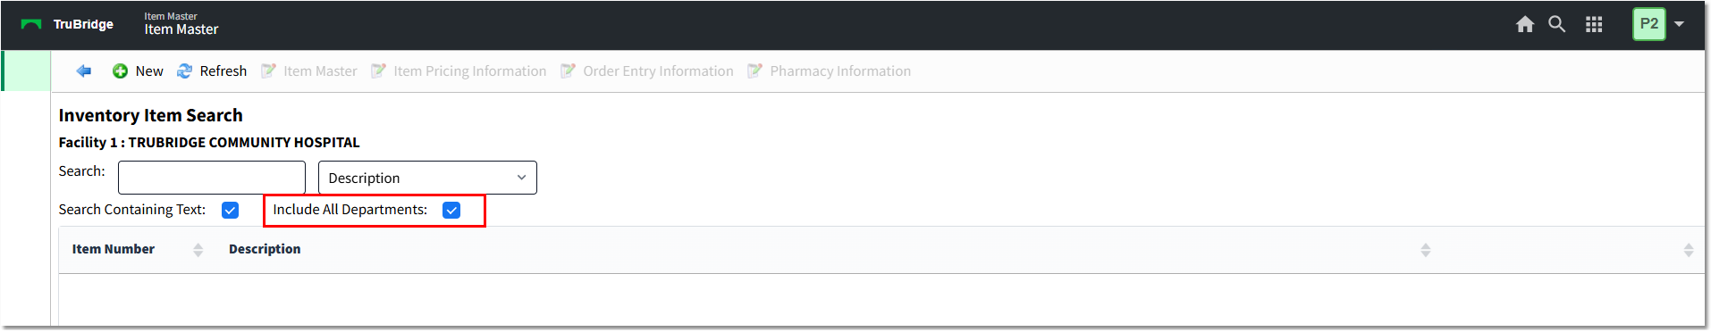Click the P2 profile badge
This screenshot has height=332, width=1711.
click(1649, 24)
